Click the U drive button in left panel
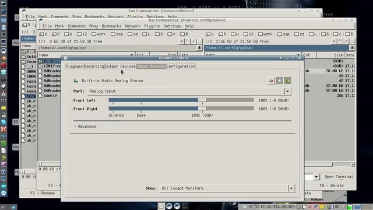 43,34
